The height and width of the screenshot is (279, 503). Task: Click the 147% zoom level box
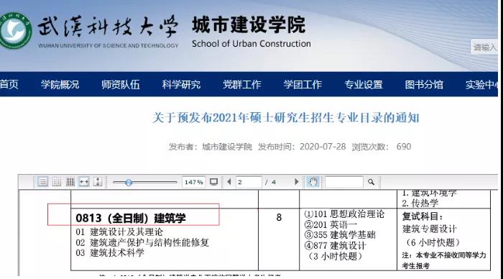tap(193, 182)
